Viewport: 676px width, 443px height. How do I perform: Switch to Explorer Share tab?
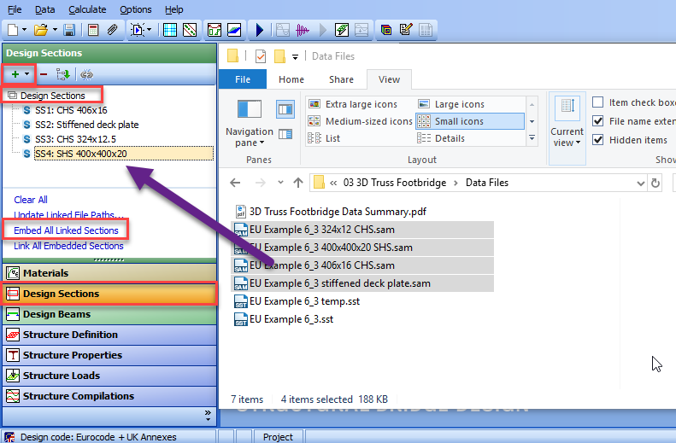click(x=341, y=79)
